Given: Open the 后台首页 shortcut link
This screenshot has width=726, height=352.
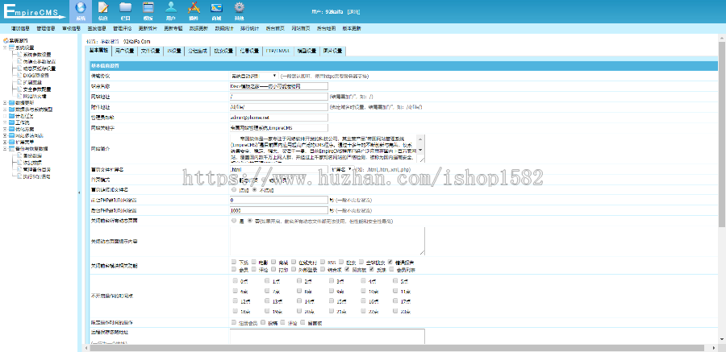Looking at the screenshot, I should pos(274,28).
